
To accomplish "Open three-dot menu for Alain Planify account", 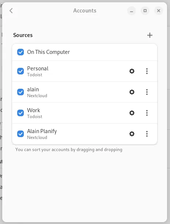I will 147,134.
